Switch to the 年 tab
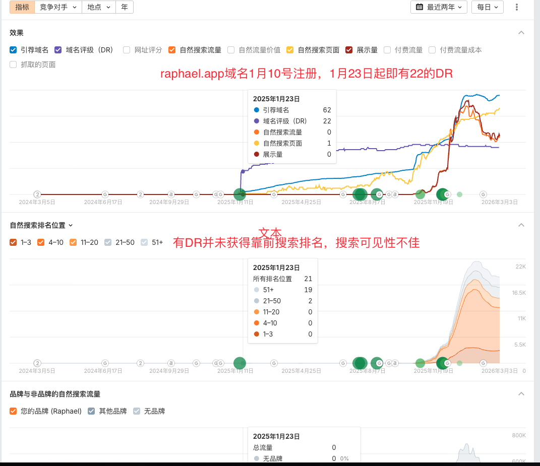The height and width of the screenshot is (466, 540). pos(124,7)
